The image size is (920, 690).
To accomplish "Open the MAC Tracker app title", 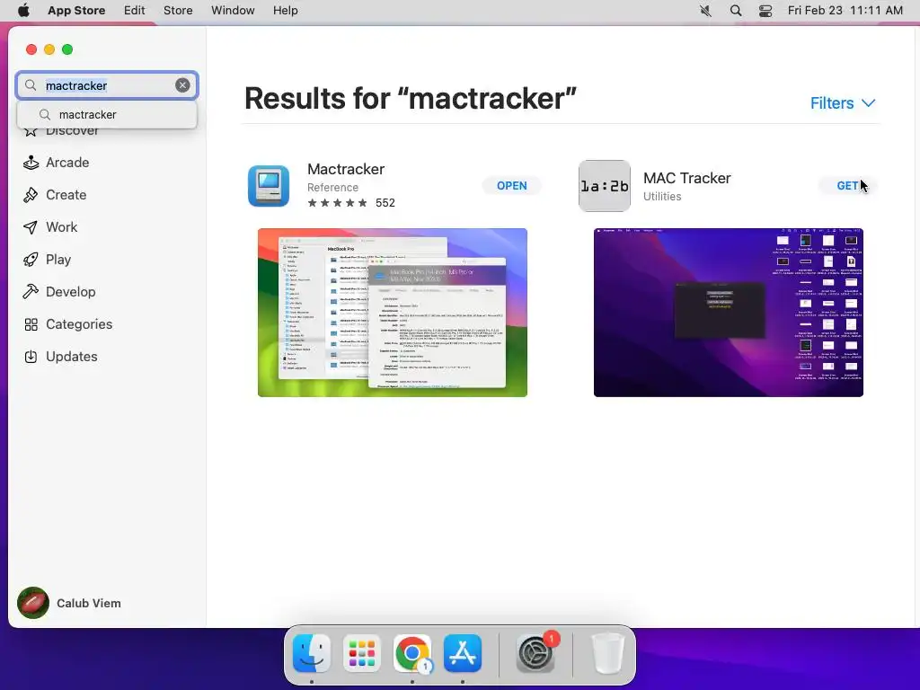I will coord(687,178).
